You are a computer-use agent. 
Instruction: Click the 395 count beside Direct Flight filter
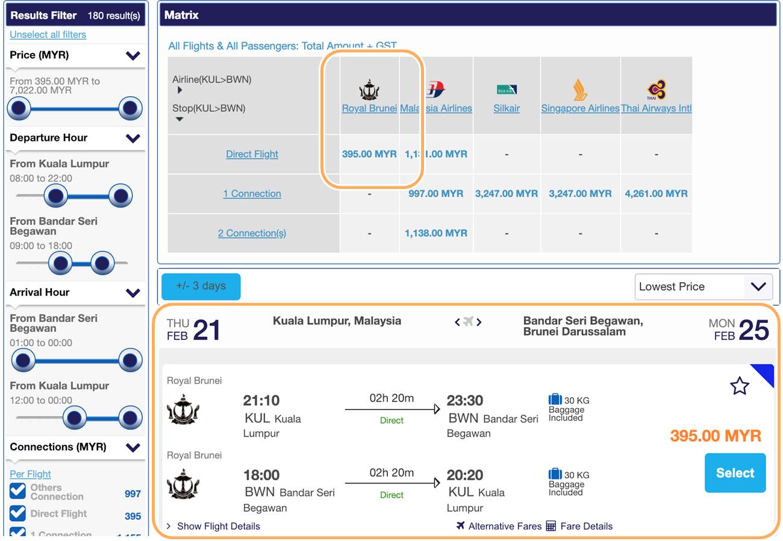[x=133, y=516]
